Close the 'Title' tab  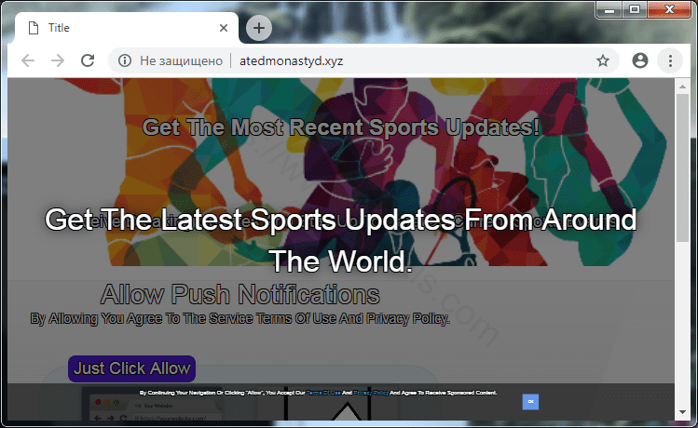223,28
